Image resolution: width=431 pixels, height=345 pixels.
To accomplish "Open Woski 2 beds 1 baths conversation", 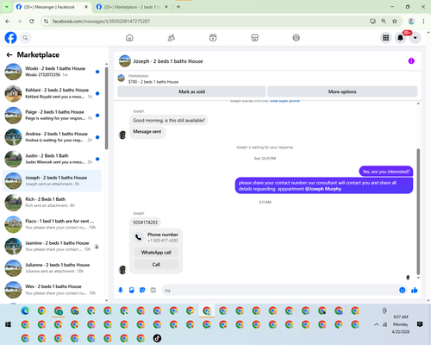I will [52, 72].
